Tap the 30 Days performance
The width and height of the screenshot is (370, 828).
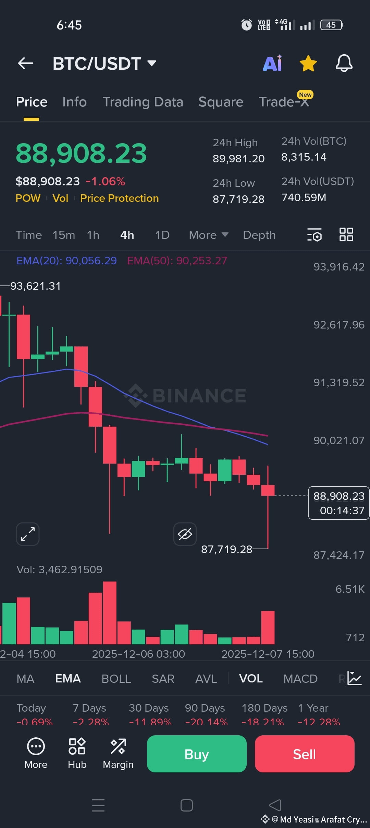coord(150,714)
